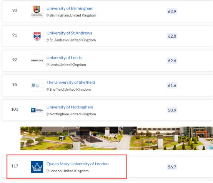The width and height of the screenshot is (213, 183).
Task: Click location pin beside Birmingham, United Kingdom
Action: [x=48, y=15]
